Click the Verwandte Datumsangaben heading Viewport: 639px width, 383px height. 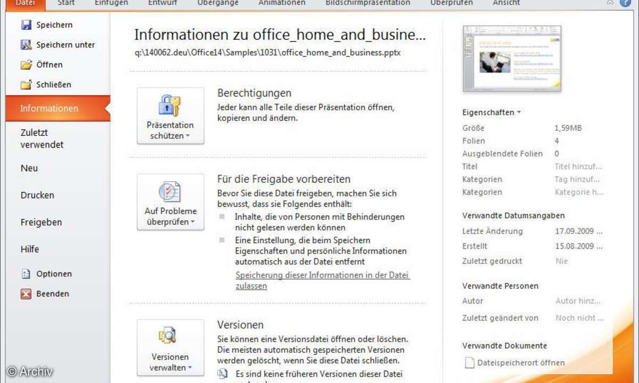513,215
